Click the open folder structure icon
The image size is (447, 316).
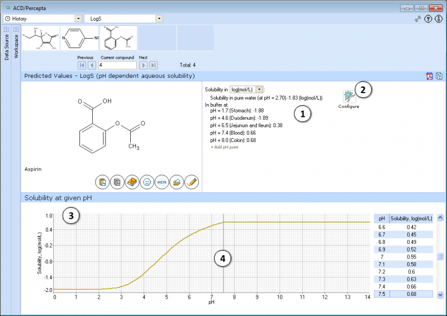coord(177,182)
